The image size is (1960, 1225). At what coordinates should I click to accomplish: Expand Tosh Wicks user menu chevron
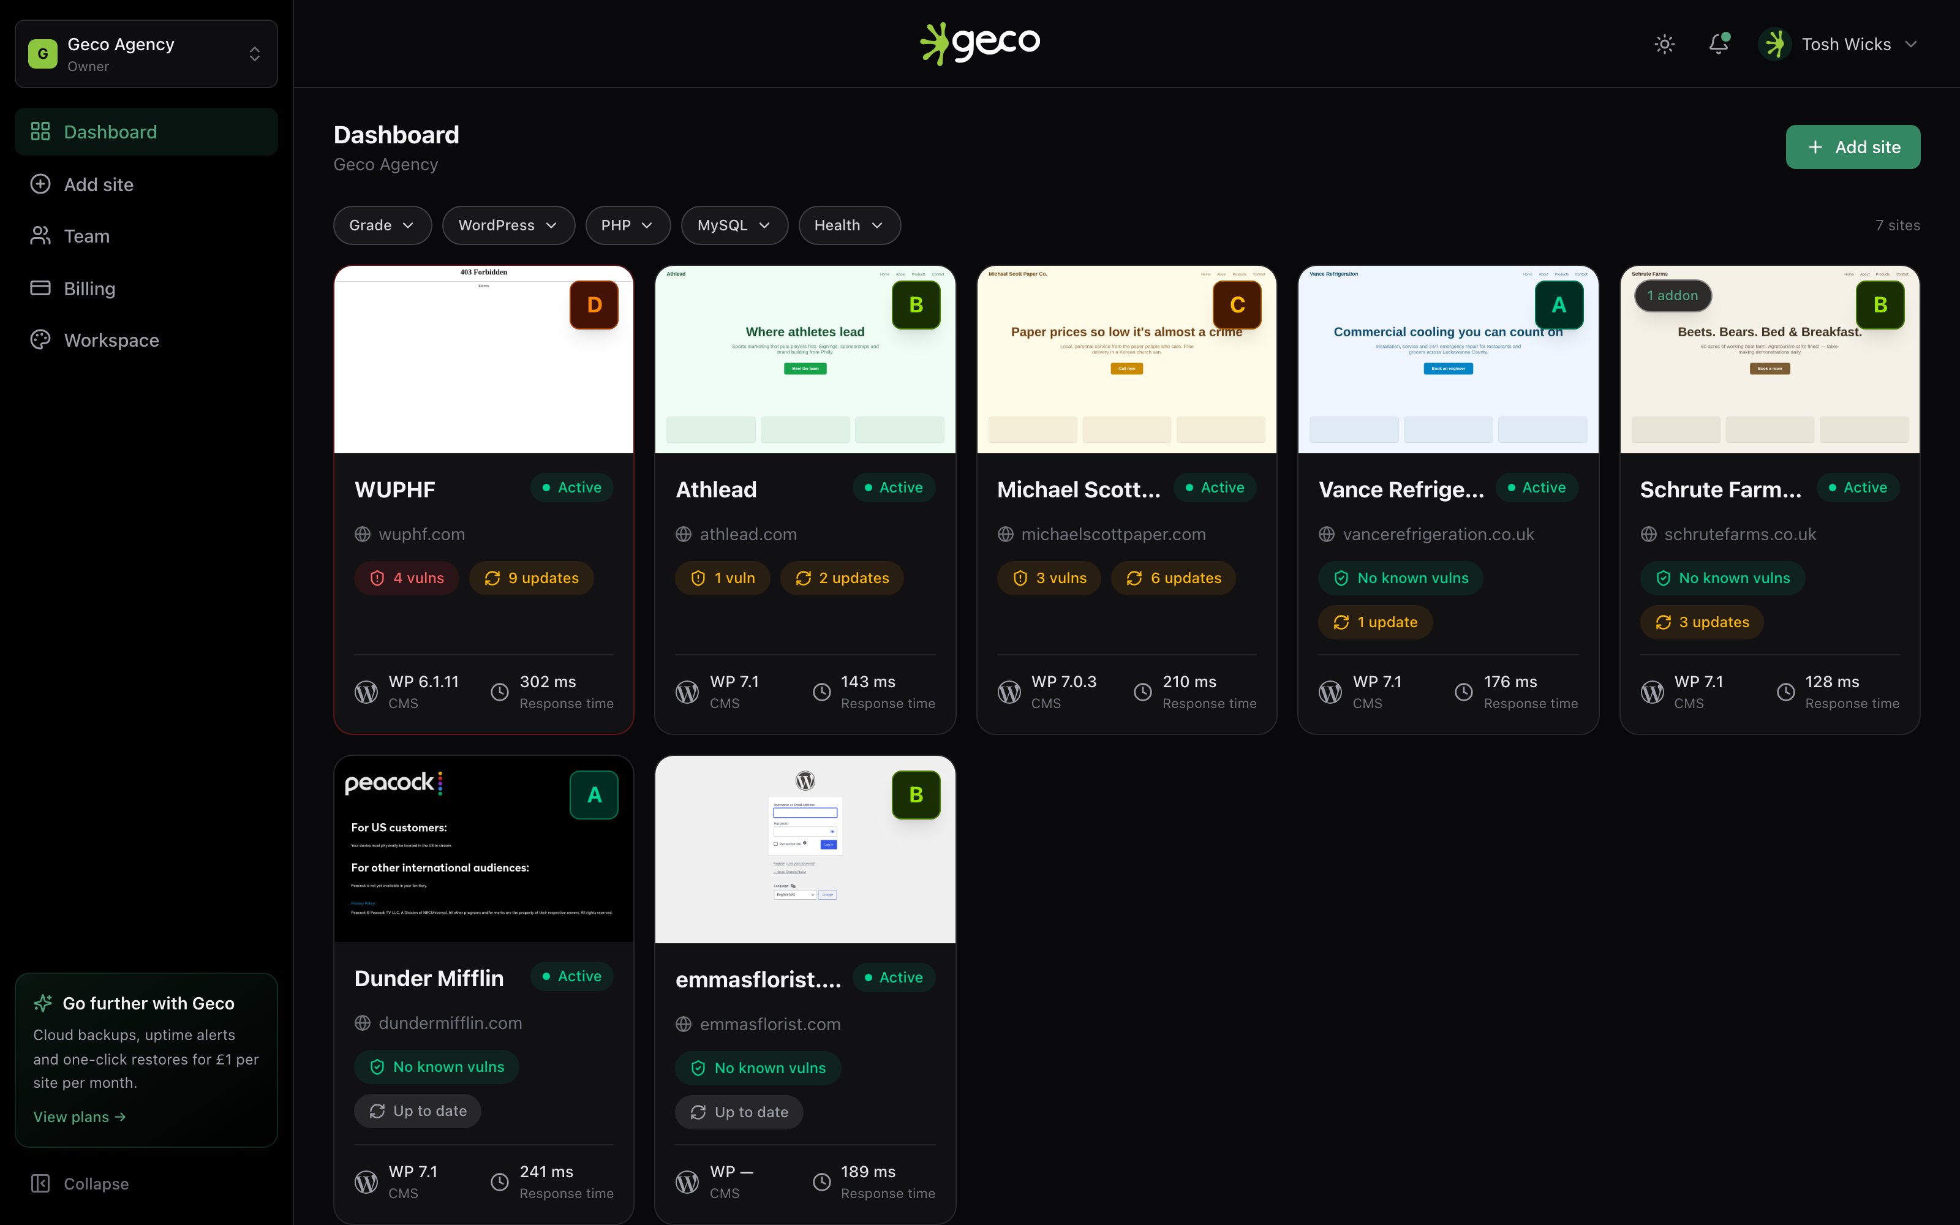(1912, 43)
